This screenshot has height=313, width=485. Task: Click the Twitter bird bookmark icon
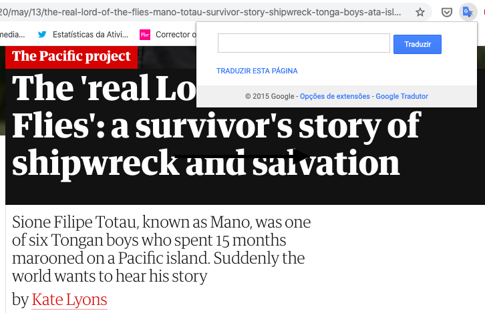click(43, 34)
